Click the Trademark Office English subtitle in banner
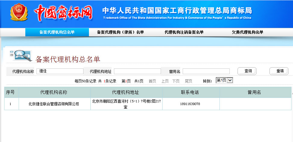 coord(177,18)
